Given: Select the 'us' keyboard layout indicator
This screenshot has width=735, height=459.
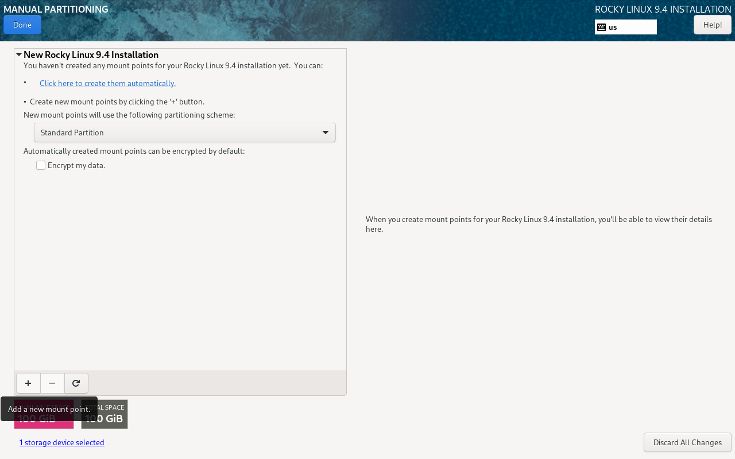Looking at the screenshot, I should click(x=626, y=27).
